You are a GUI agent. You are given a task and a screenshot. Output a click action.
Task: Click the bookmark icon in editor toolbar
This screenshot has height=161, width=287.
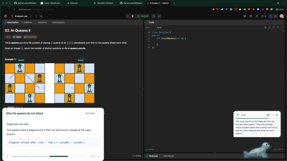click(x=270, y=27)
